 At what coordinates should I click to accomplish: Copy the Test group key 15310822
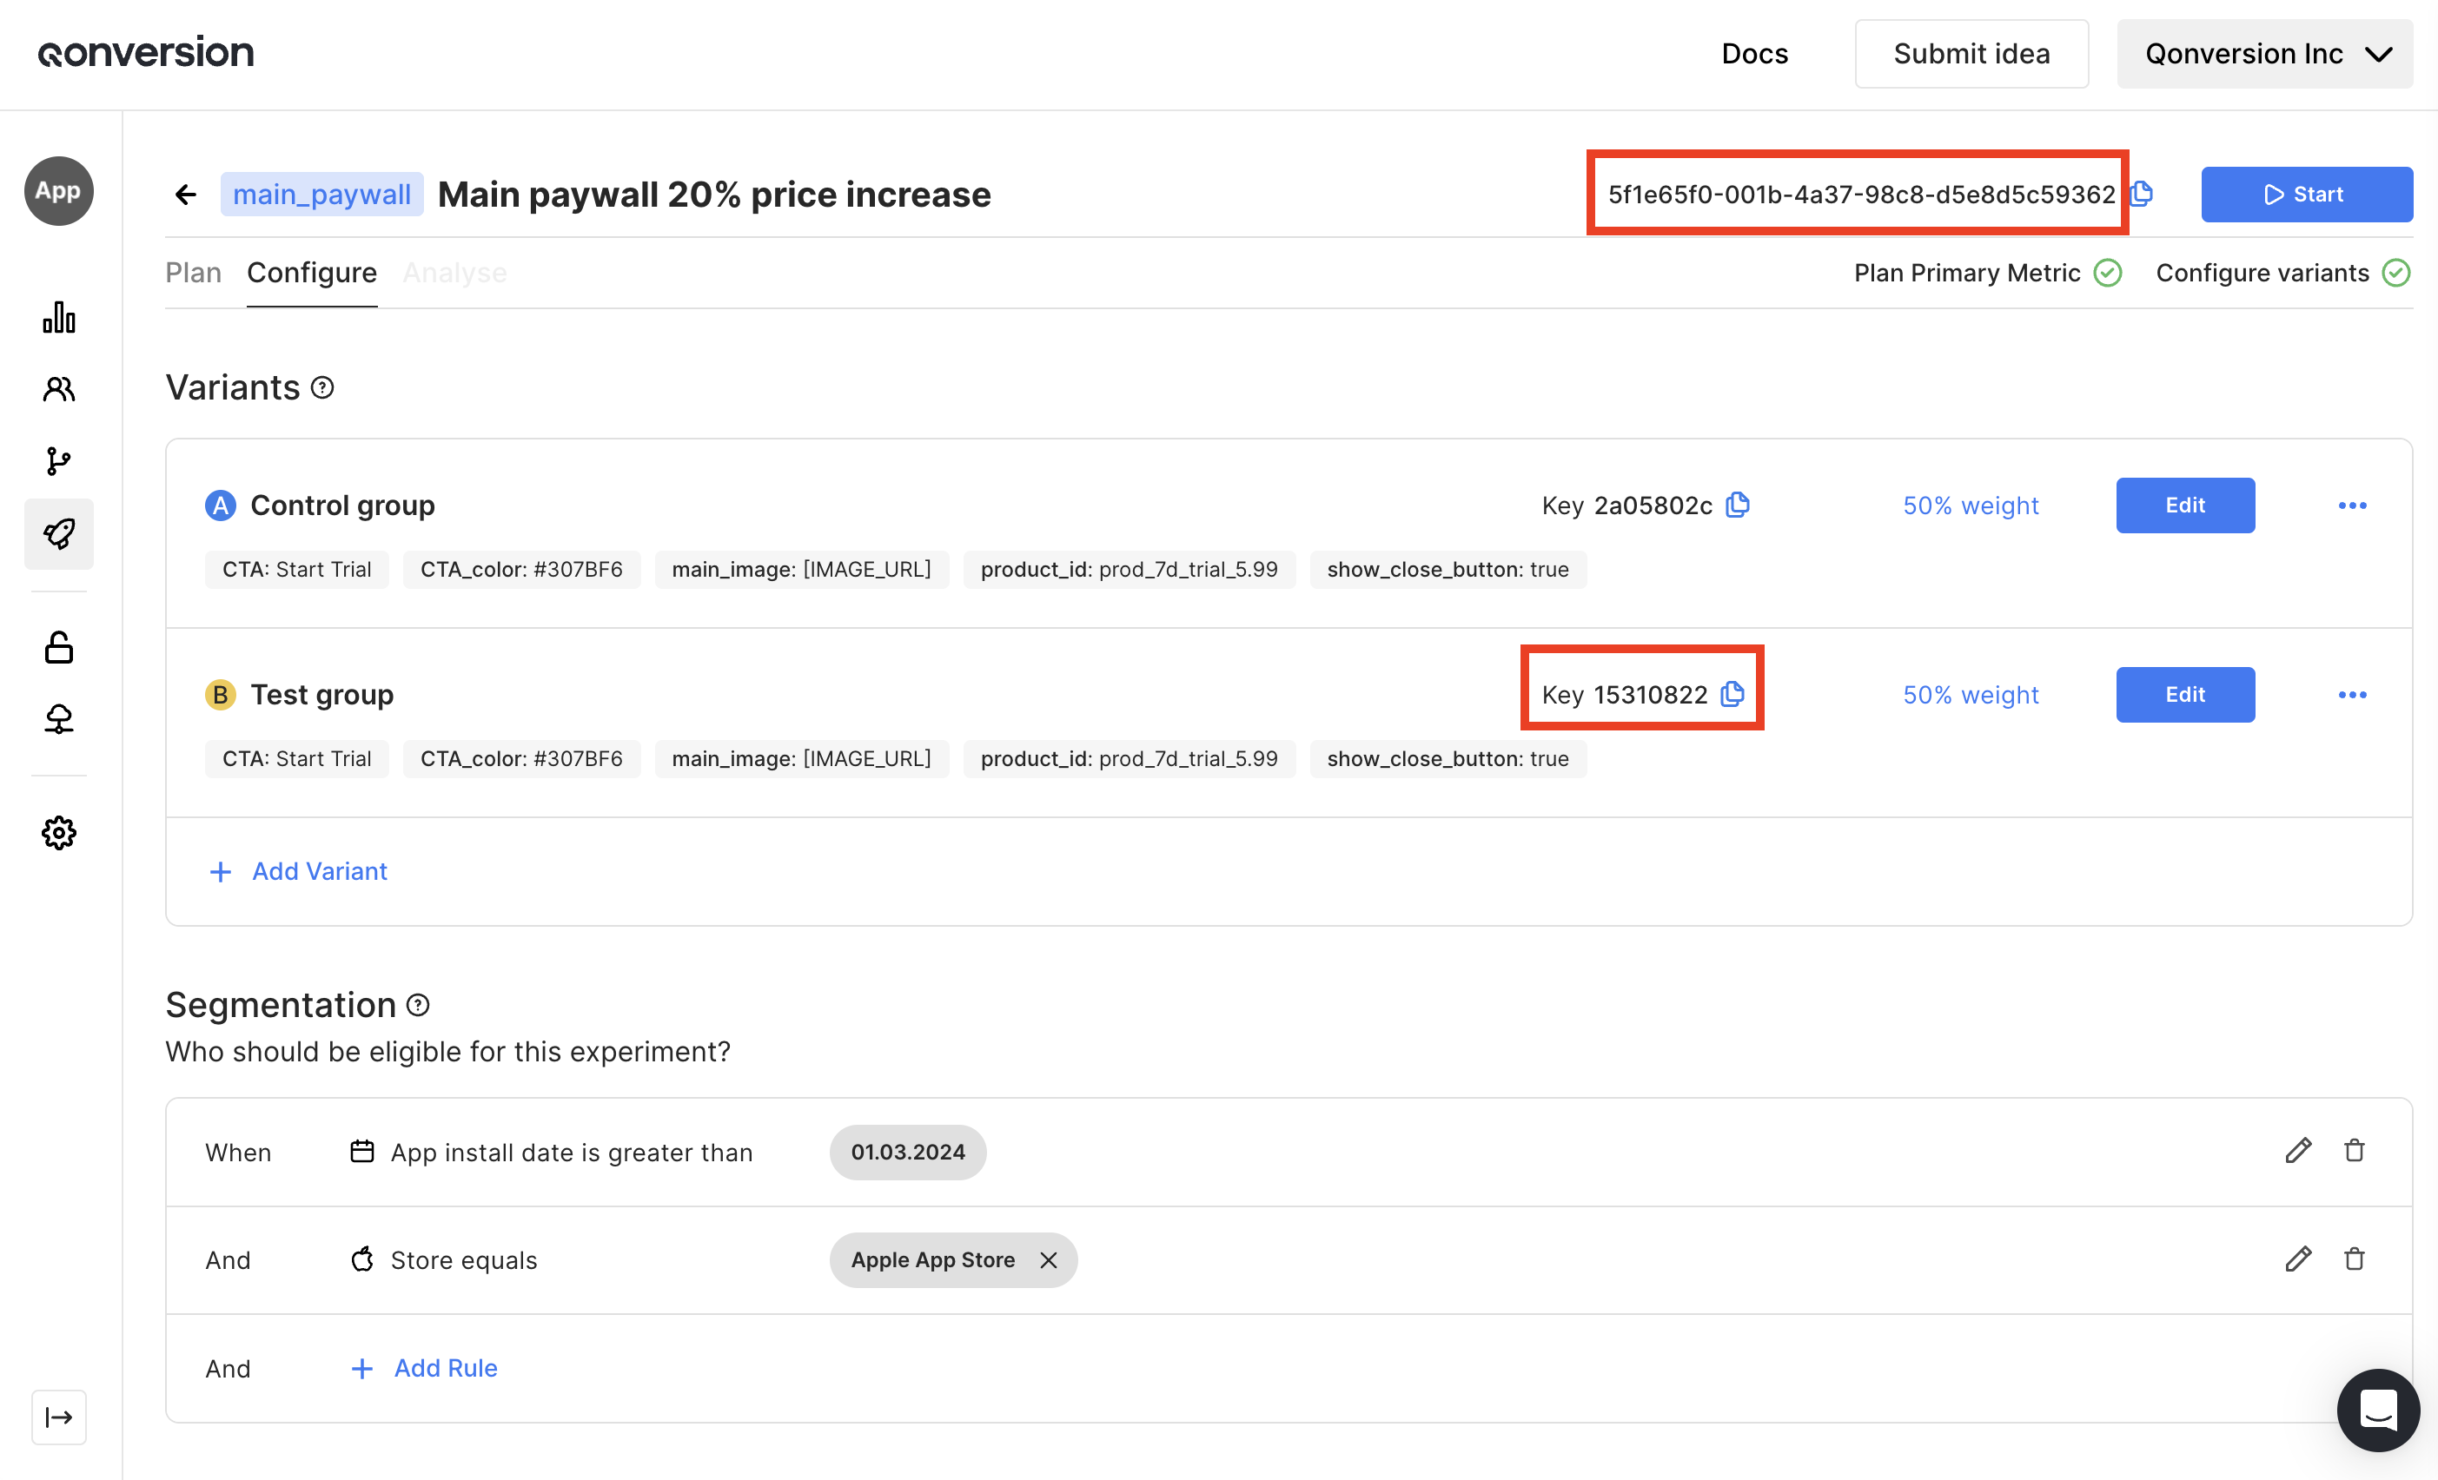[1732, 695]
